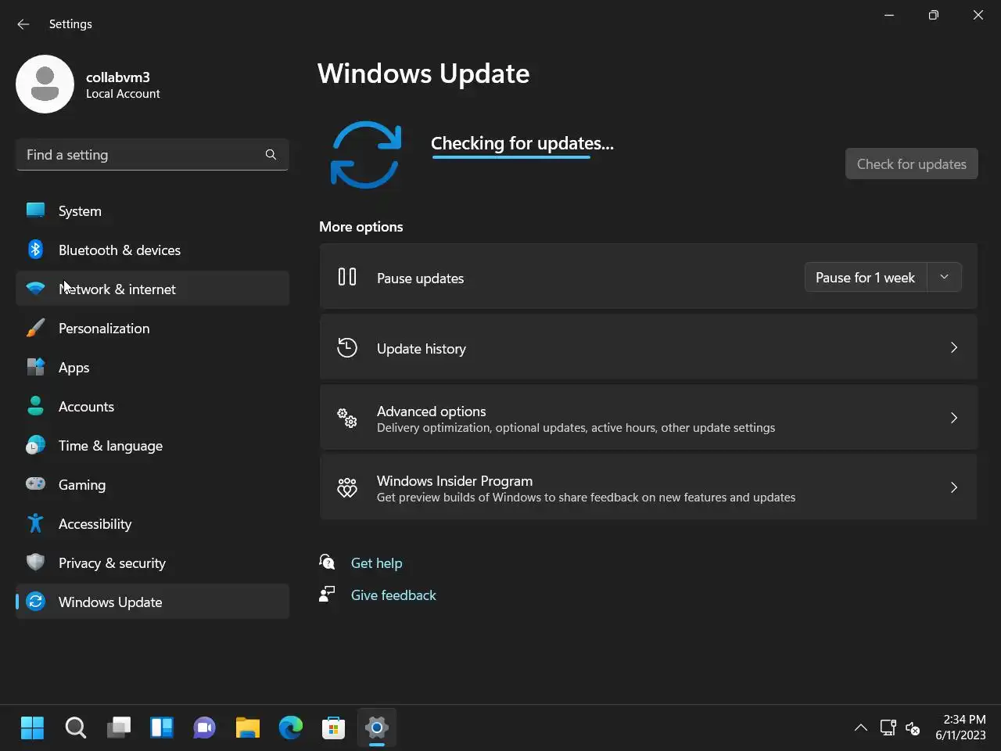Go back with the arrow icon
The width and height of the screenshot is (1001, 751).
23,24
